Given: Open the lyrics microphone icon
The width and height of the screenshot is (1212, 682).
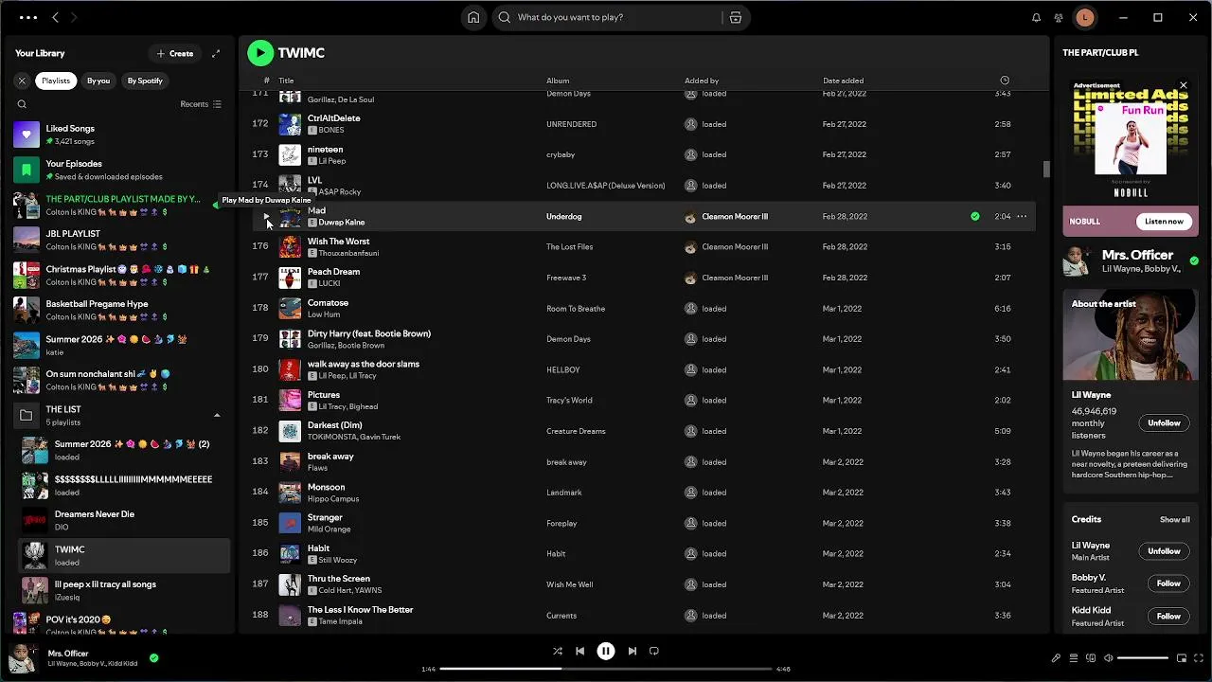Looking at the screenshot, I should pyautogui.click(x=1056, y=658).
